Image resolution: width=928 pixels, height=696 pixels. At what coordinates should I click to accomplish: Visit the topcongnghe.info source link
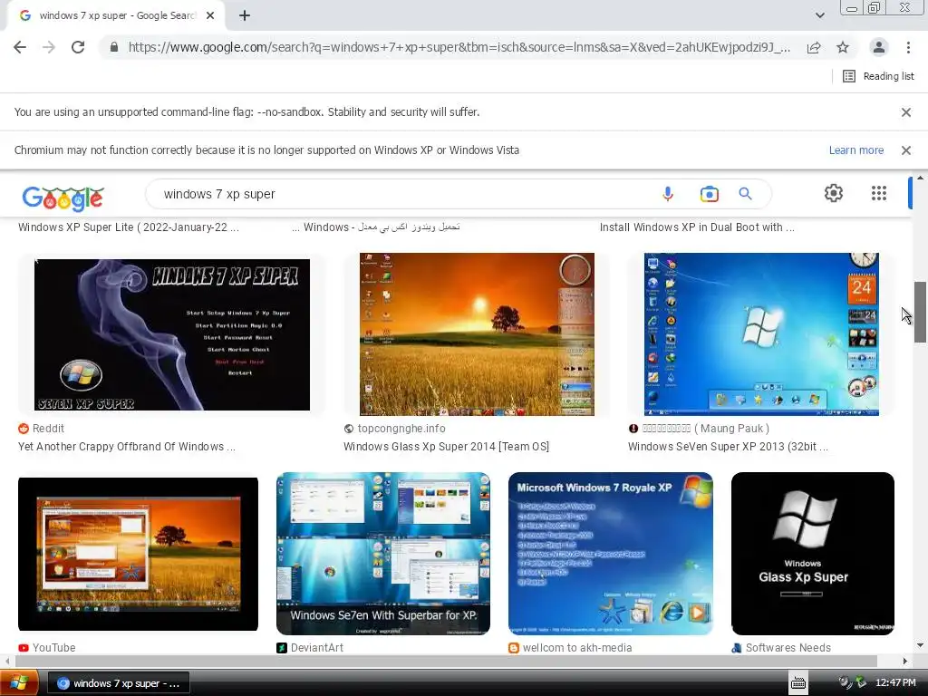395,429
